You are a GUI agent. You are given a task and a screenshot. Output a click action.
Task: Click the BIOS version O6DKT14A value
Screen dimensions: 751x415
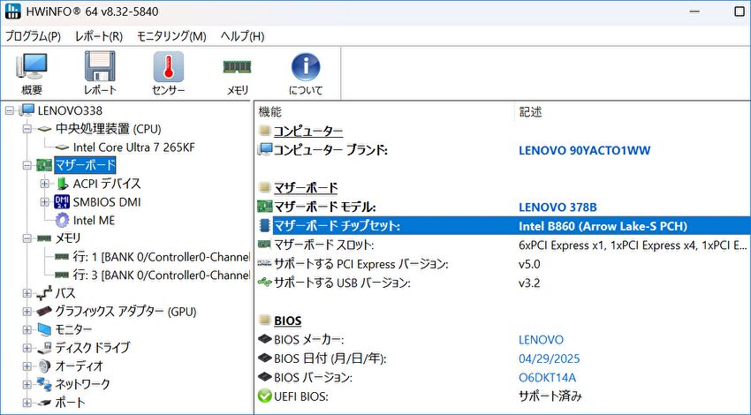(547, 377)
